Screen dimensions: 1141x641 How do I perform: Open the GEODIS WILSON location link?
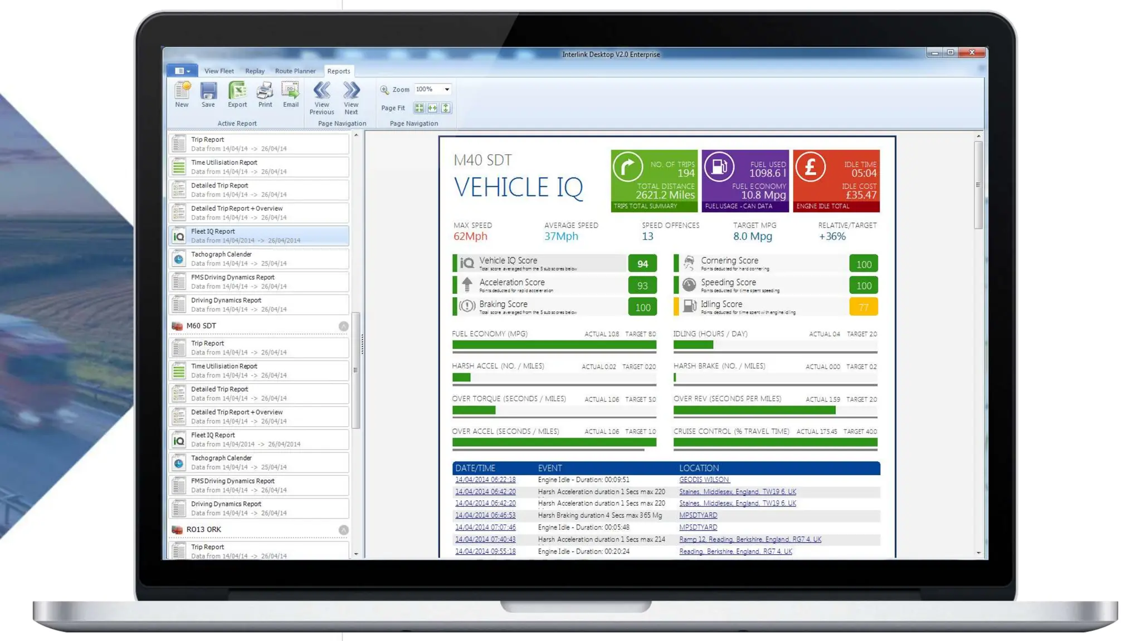click(x=704, y=480)
